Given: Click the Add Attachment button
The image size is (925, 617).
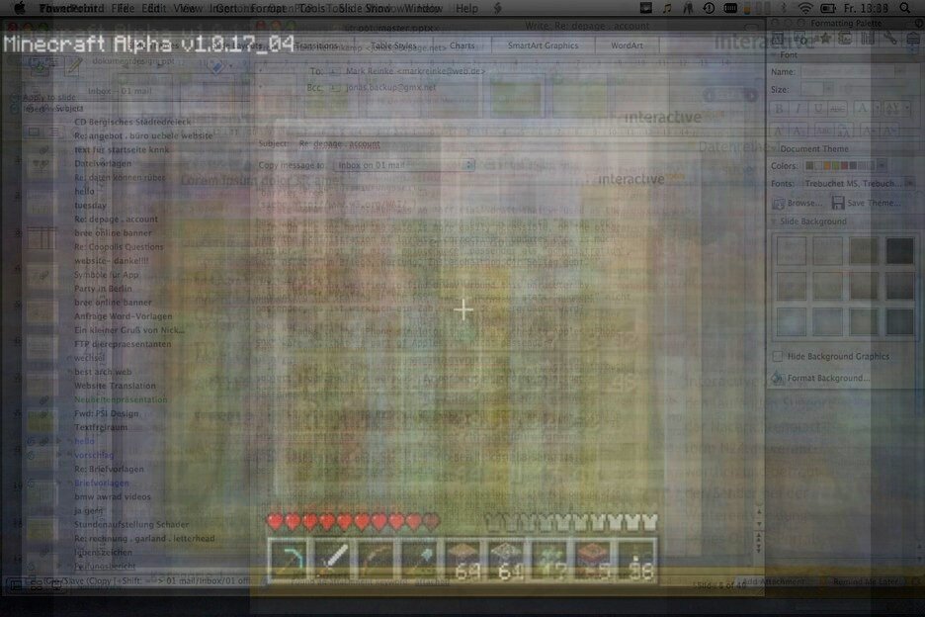Looking at the screenshot, I should pyautogui.click(x=774, y=581).
